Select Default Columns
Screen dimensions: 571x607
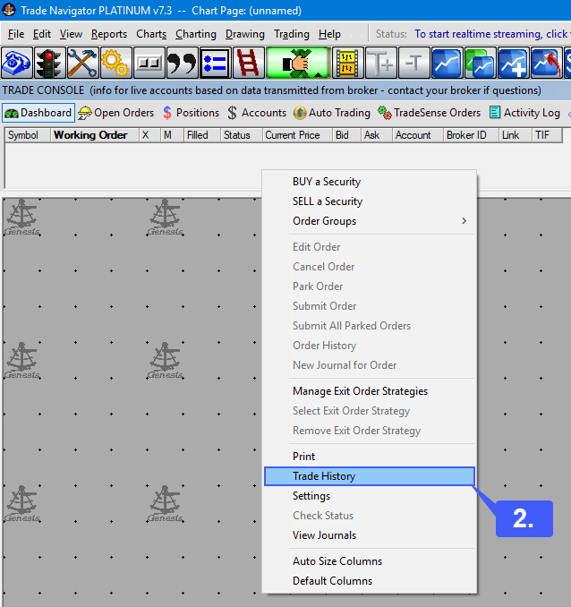370,581
